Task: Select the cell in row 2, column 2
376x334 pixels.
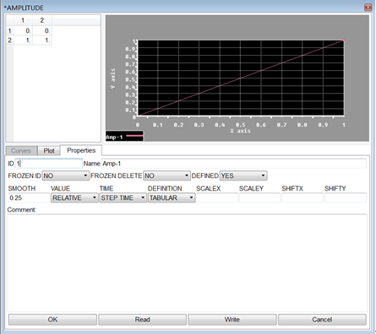Action: point(42,40)
